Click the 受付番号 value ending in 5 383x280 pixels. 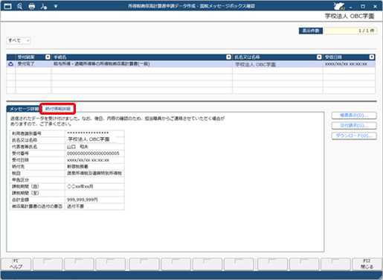pos(93,153)
